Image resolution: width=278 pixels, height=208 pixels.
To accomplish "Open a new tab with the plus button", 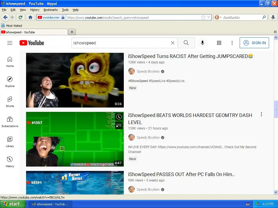I will [72, 32].
